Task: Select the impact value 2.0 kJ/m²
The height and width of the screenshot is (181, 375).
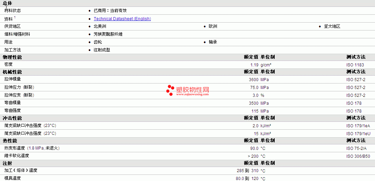Action: [x=262, y=126]
